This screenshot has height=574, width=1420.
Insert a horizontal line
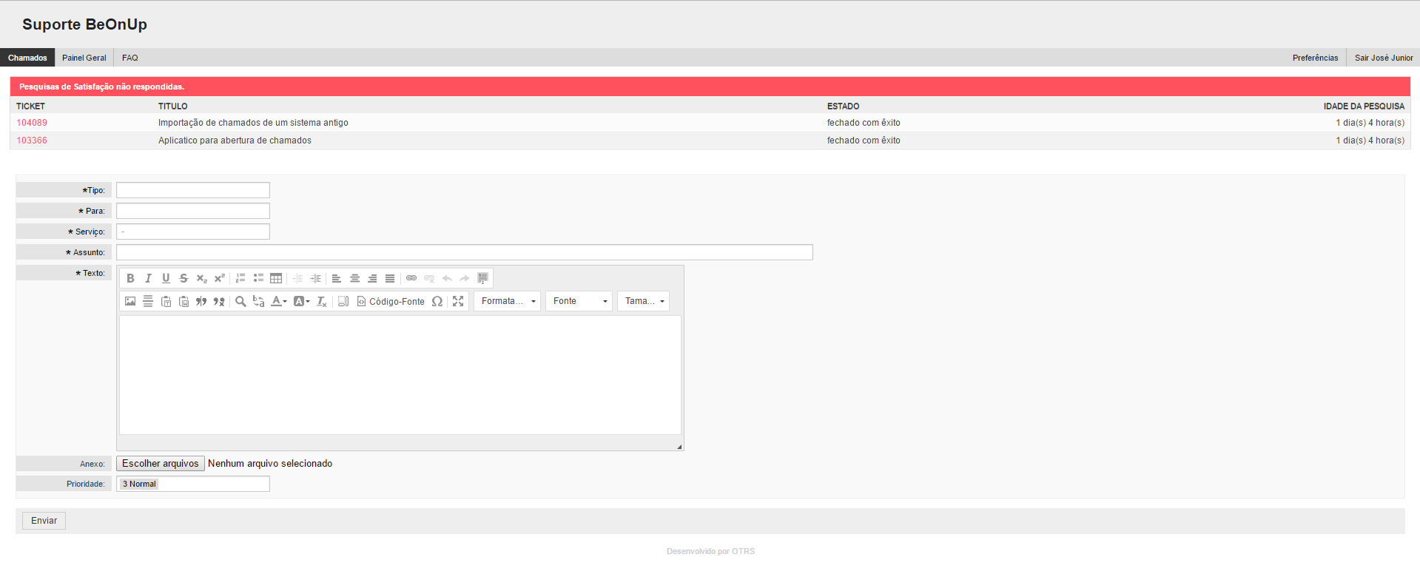148,301
